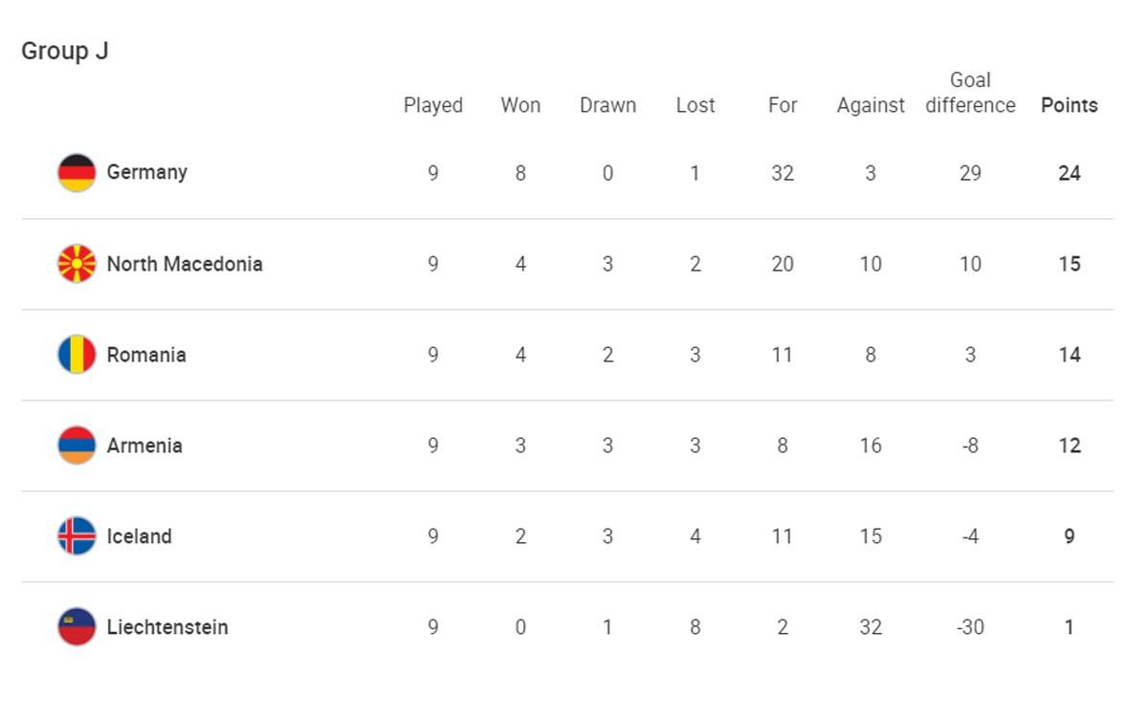
Task: Open the North Macedonia team link
Action: [185, 264]
